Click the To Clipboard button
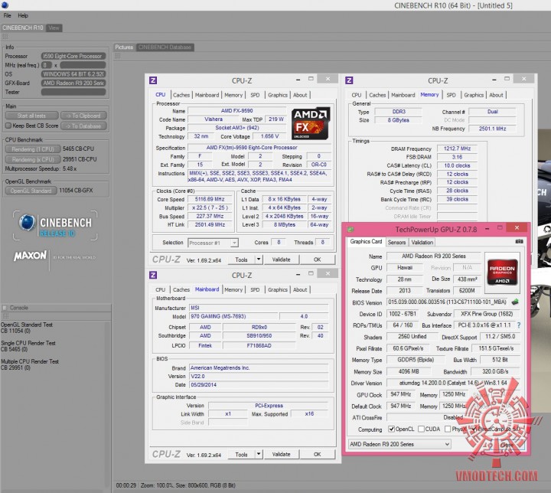551x493 pixels. 83,116
